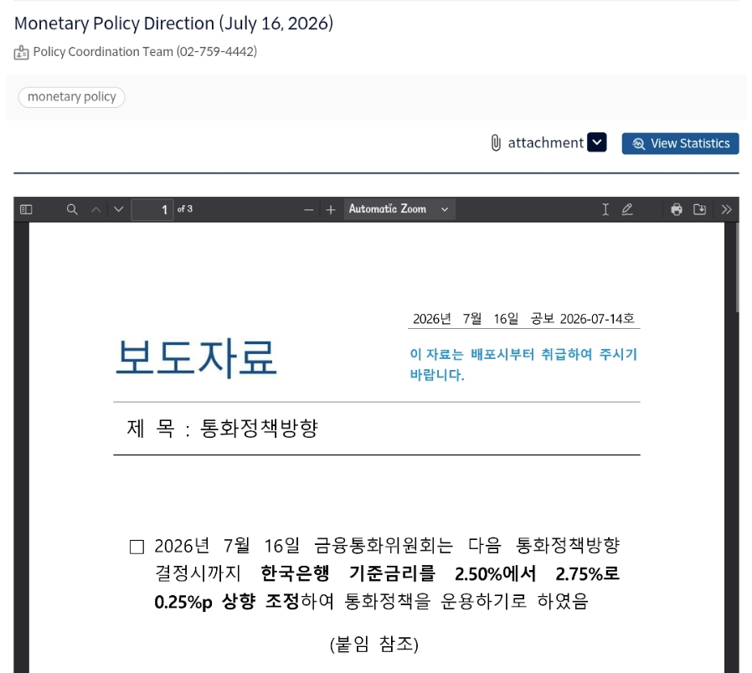The image size is (752, 673).
Task: Click the document date line 2026년 7월 16일
Action: (466, 319)
